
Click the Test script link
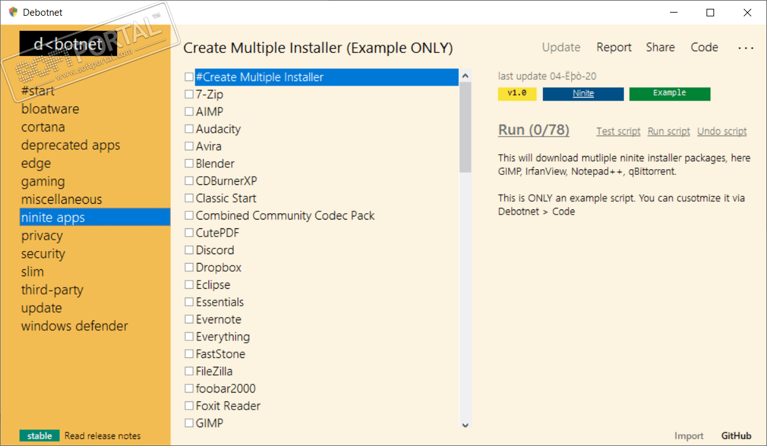coord(618,131)
